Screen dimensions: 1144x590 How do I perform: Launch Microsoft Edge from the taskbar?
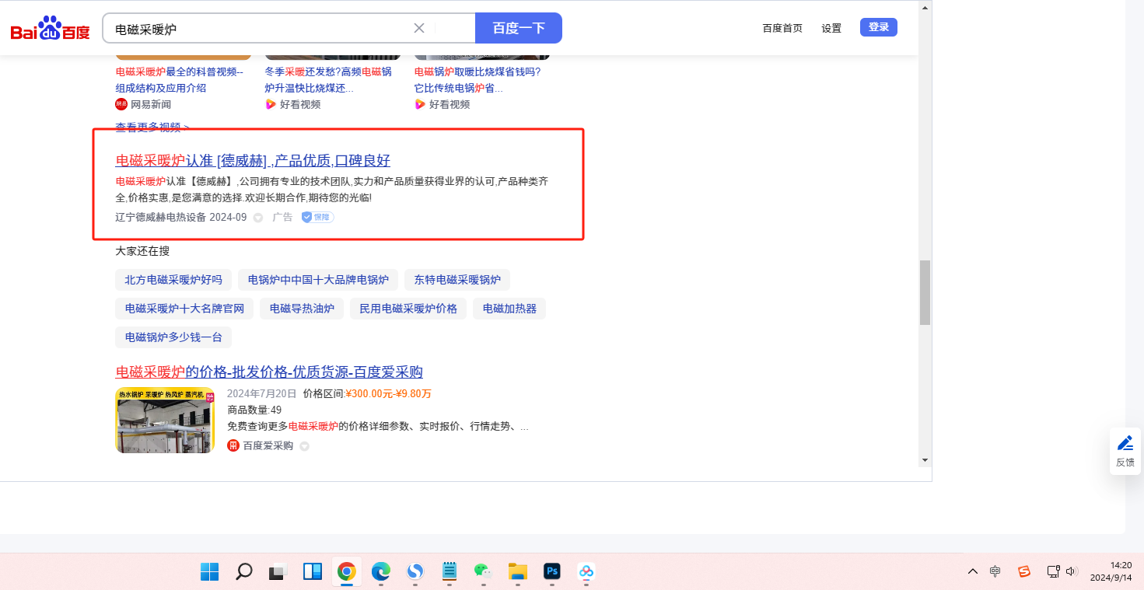tap(380, 572)
